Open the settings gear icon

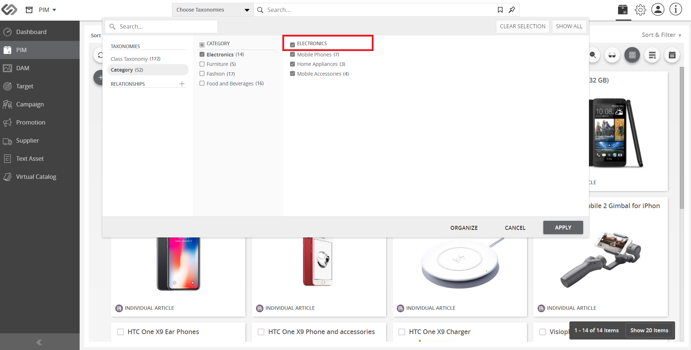[x=640, y=10]
